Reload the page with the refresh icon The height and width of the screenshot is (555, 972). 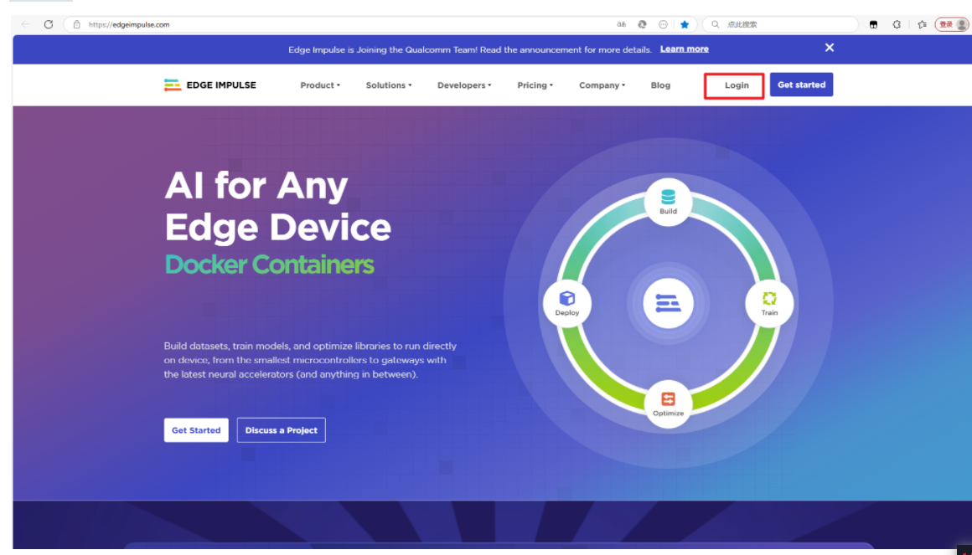49,24
